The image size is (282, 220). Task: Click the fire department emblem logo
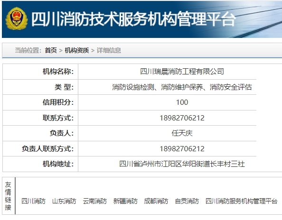point(17,18)
